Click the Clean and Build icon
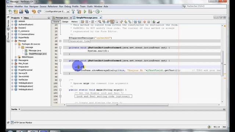The image size is (235, 132). [x=79, y=11]
